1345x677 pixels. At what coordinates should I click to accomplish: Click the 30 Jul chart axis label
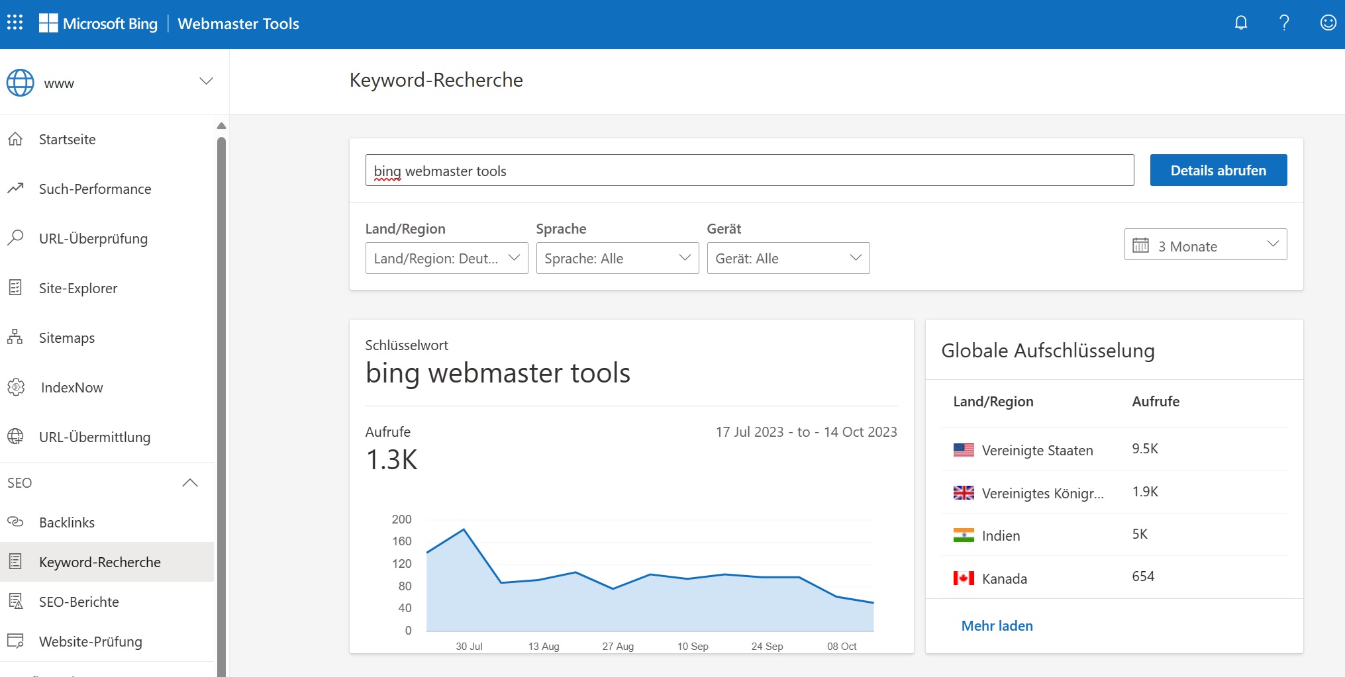click(469, 646)
